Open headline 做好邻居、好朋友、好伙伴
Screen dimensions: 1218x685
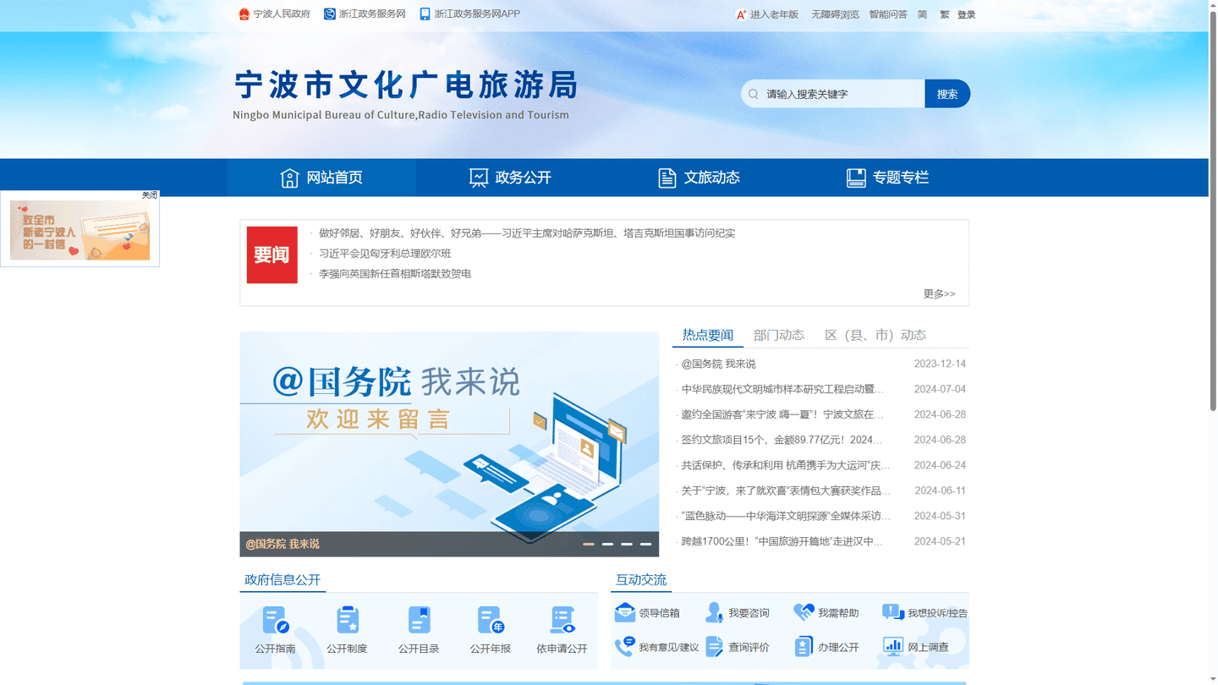point(527,233)
